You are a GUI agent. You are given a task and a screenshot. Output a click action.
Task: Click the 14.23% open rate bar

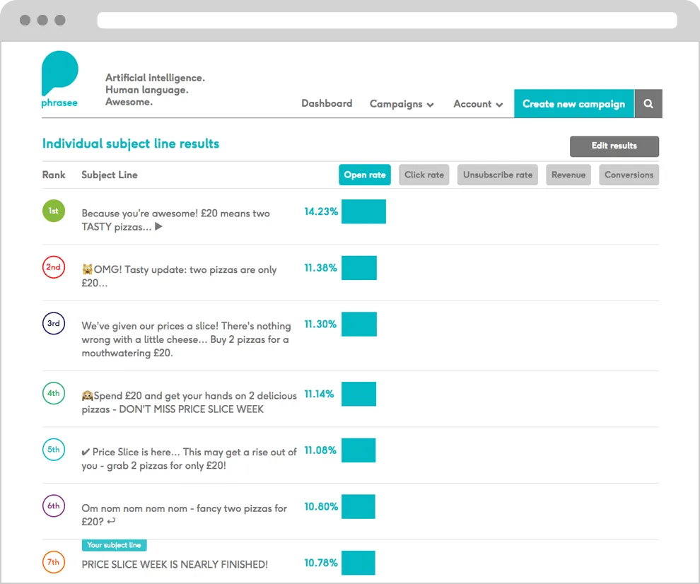364,211
